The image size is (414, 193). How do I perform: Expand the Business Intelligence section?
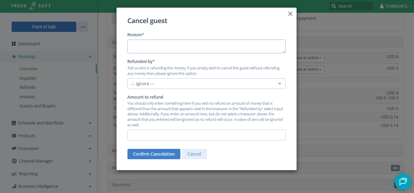90,186
